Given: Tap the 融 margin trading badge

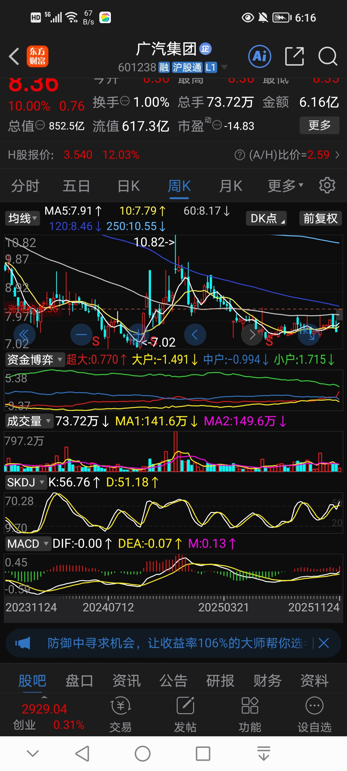Looking at the screenshot, I should 164,67.
